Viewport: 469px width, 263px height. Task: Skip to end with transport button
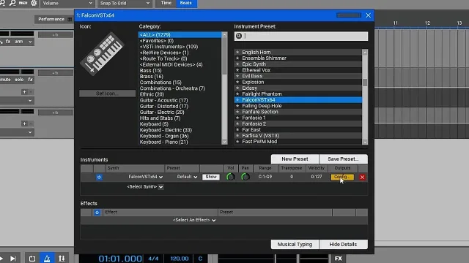(13, 258)
